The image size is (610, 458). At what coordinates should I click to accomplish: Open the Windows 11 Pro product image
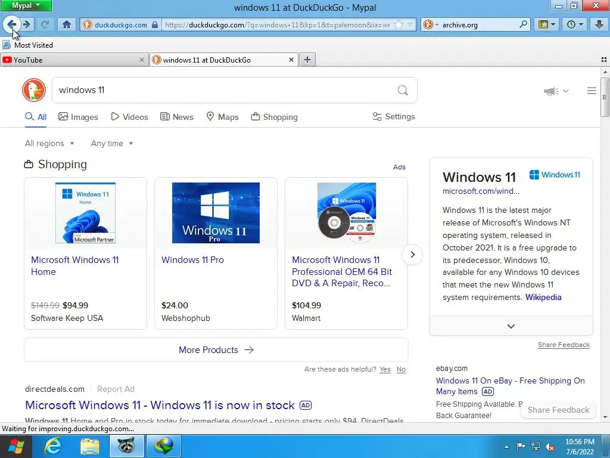click(216, 213)
